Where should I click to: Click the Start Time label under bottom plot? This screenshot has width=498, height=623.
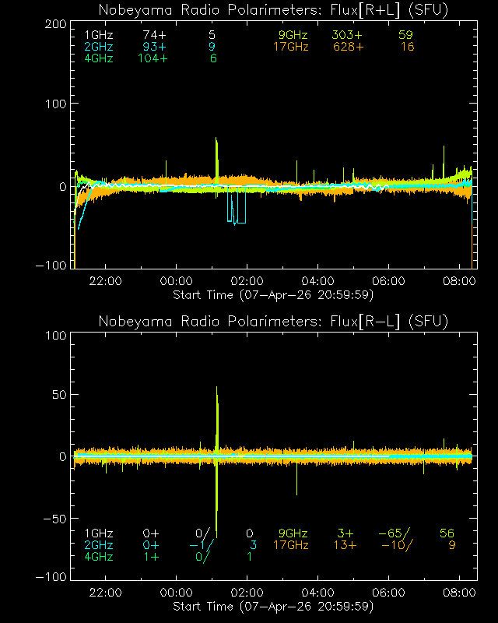coord(273,606)
